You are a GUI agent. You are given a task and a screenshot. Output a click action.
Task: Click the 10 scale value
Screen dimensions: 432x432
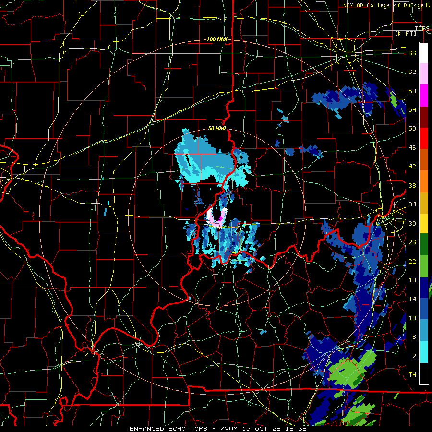[x=412, y=318]
